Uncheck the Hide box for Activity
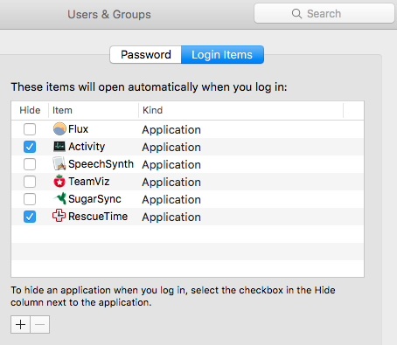This screenshot has width=397, height=345. pos(30,147)
